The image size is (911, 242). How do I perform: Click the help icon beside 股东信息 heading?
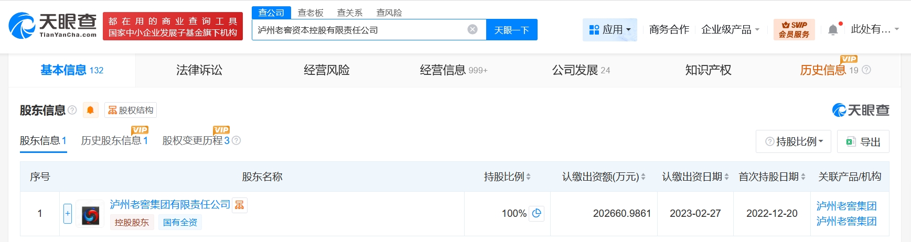pos(72,110)
